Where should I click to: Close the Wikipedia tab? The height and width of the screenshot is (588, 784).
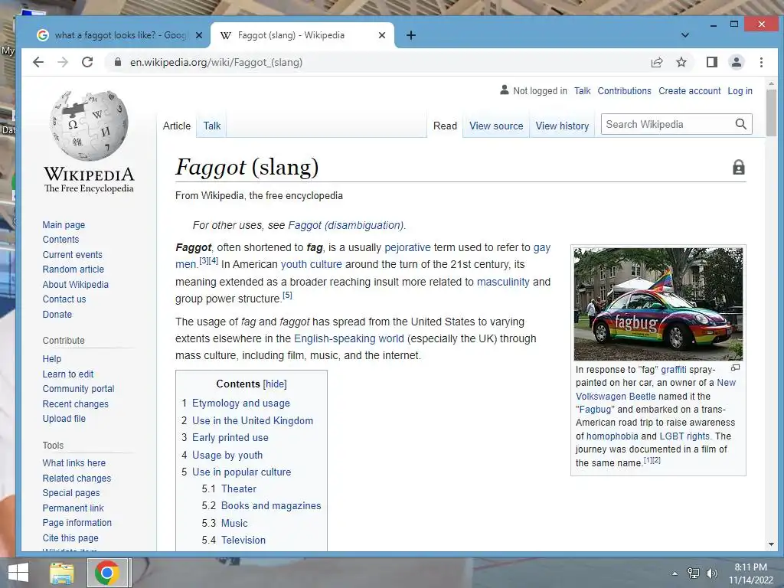point(382,35)
